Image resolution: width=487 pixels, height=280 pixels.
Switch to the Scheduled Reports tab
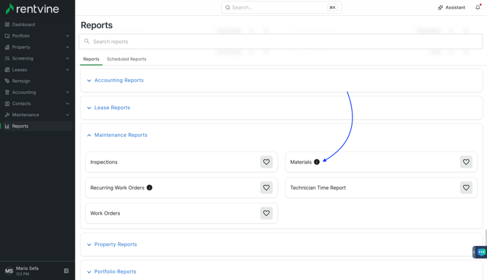(x=126, y=59)
